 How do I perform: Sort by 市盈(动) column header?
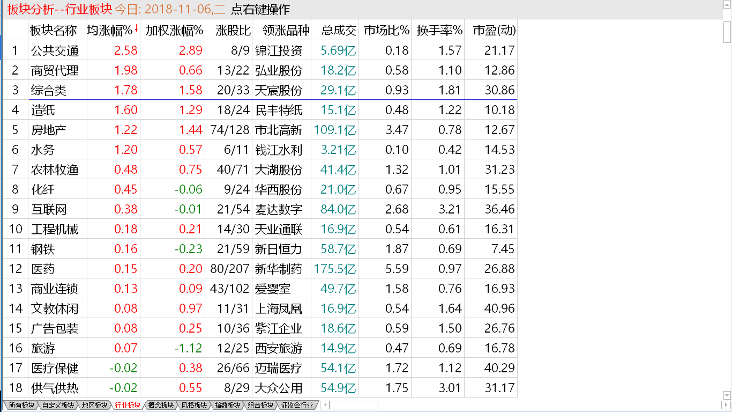(491, 31)
